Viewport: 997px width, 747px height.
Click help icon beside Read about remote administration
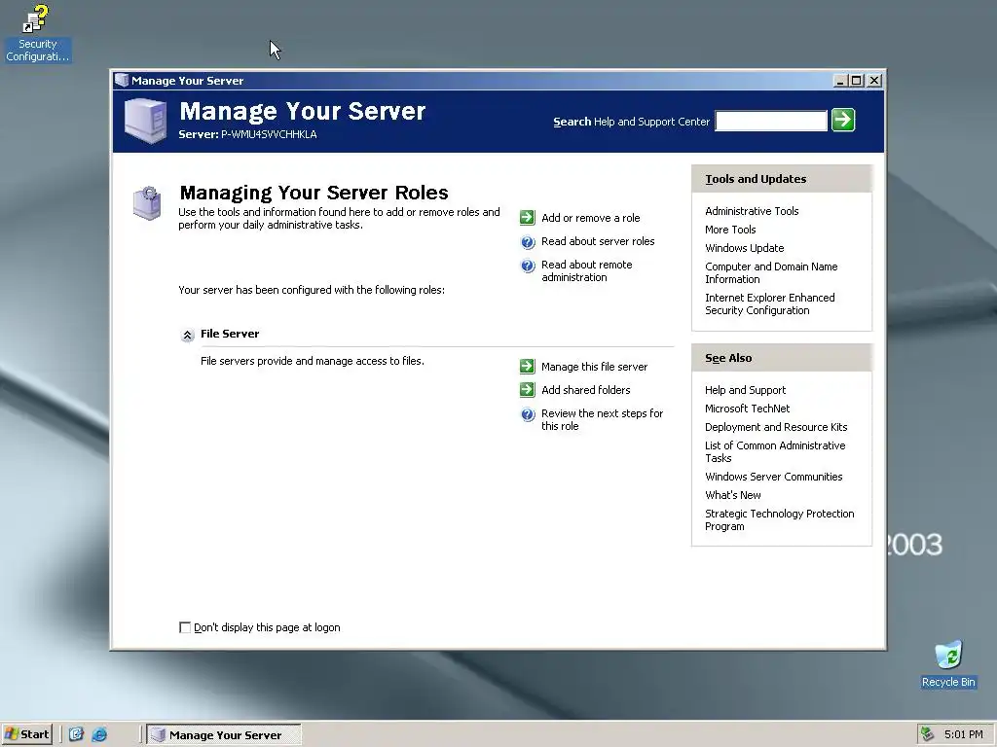pyautogui.click(x=528, y=266)
